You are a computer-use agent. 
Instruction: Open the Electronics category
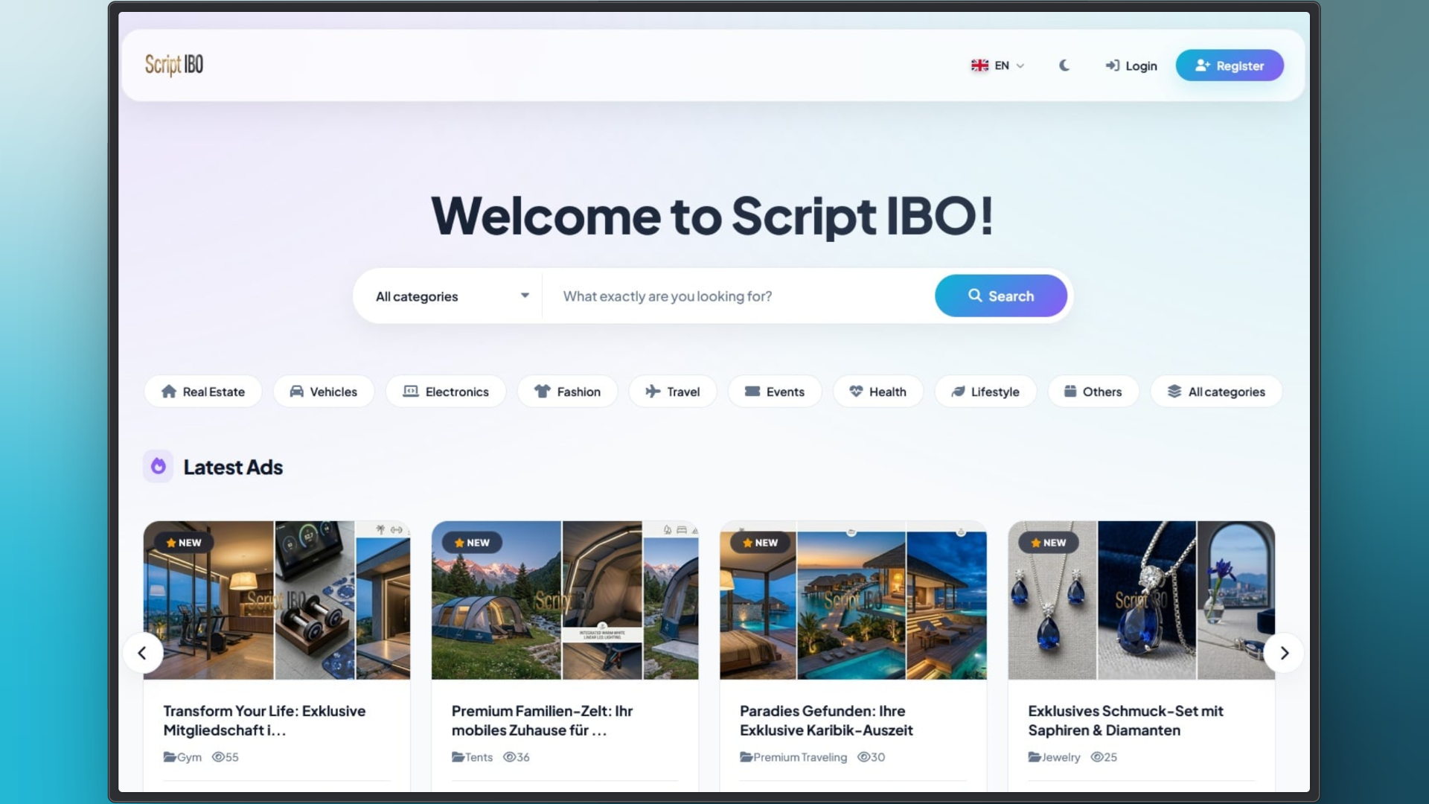446,392
